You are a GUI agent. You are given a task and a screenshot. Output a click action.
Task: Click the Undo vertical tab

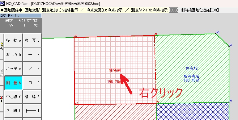coord(2,46)
